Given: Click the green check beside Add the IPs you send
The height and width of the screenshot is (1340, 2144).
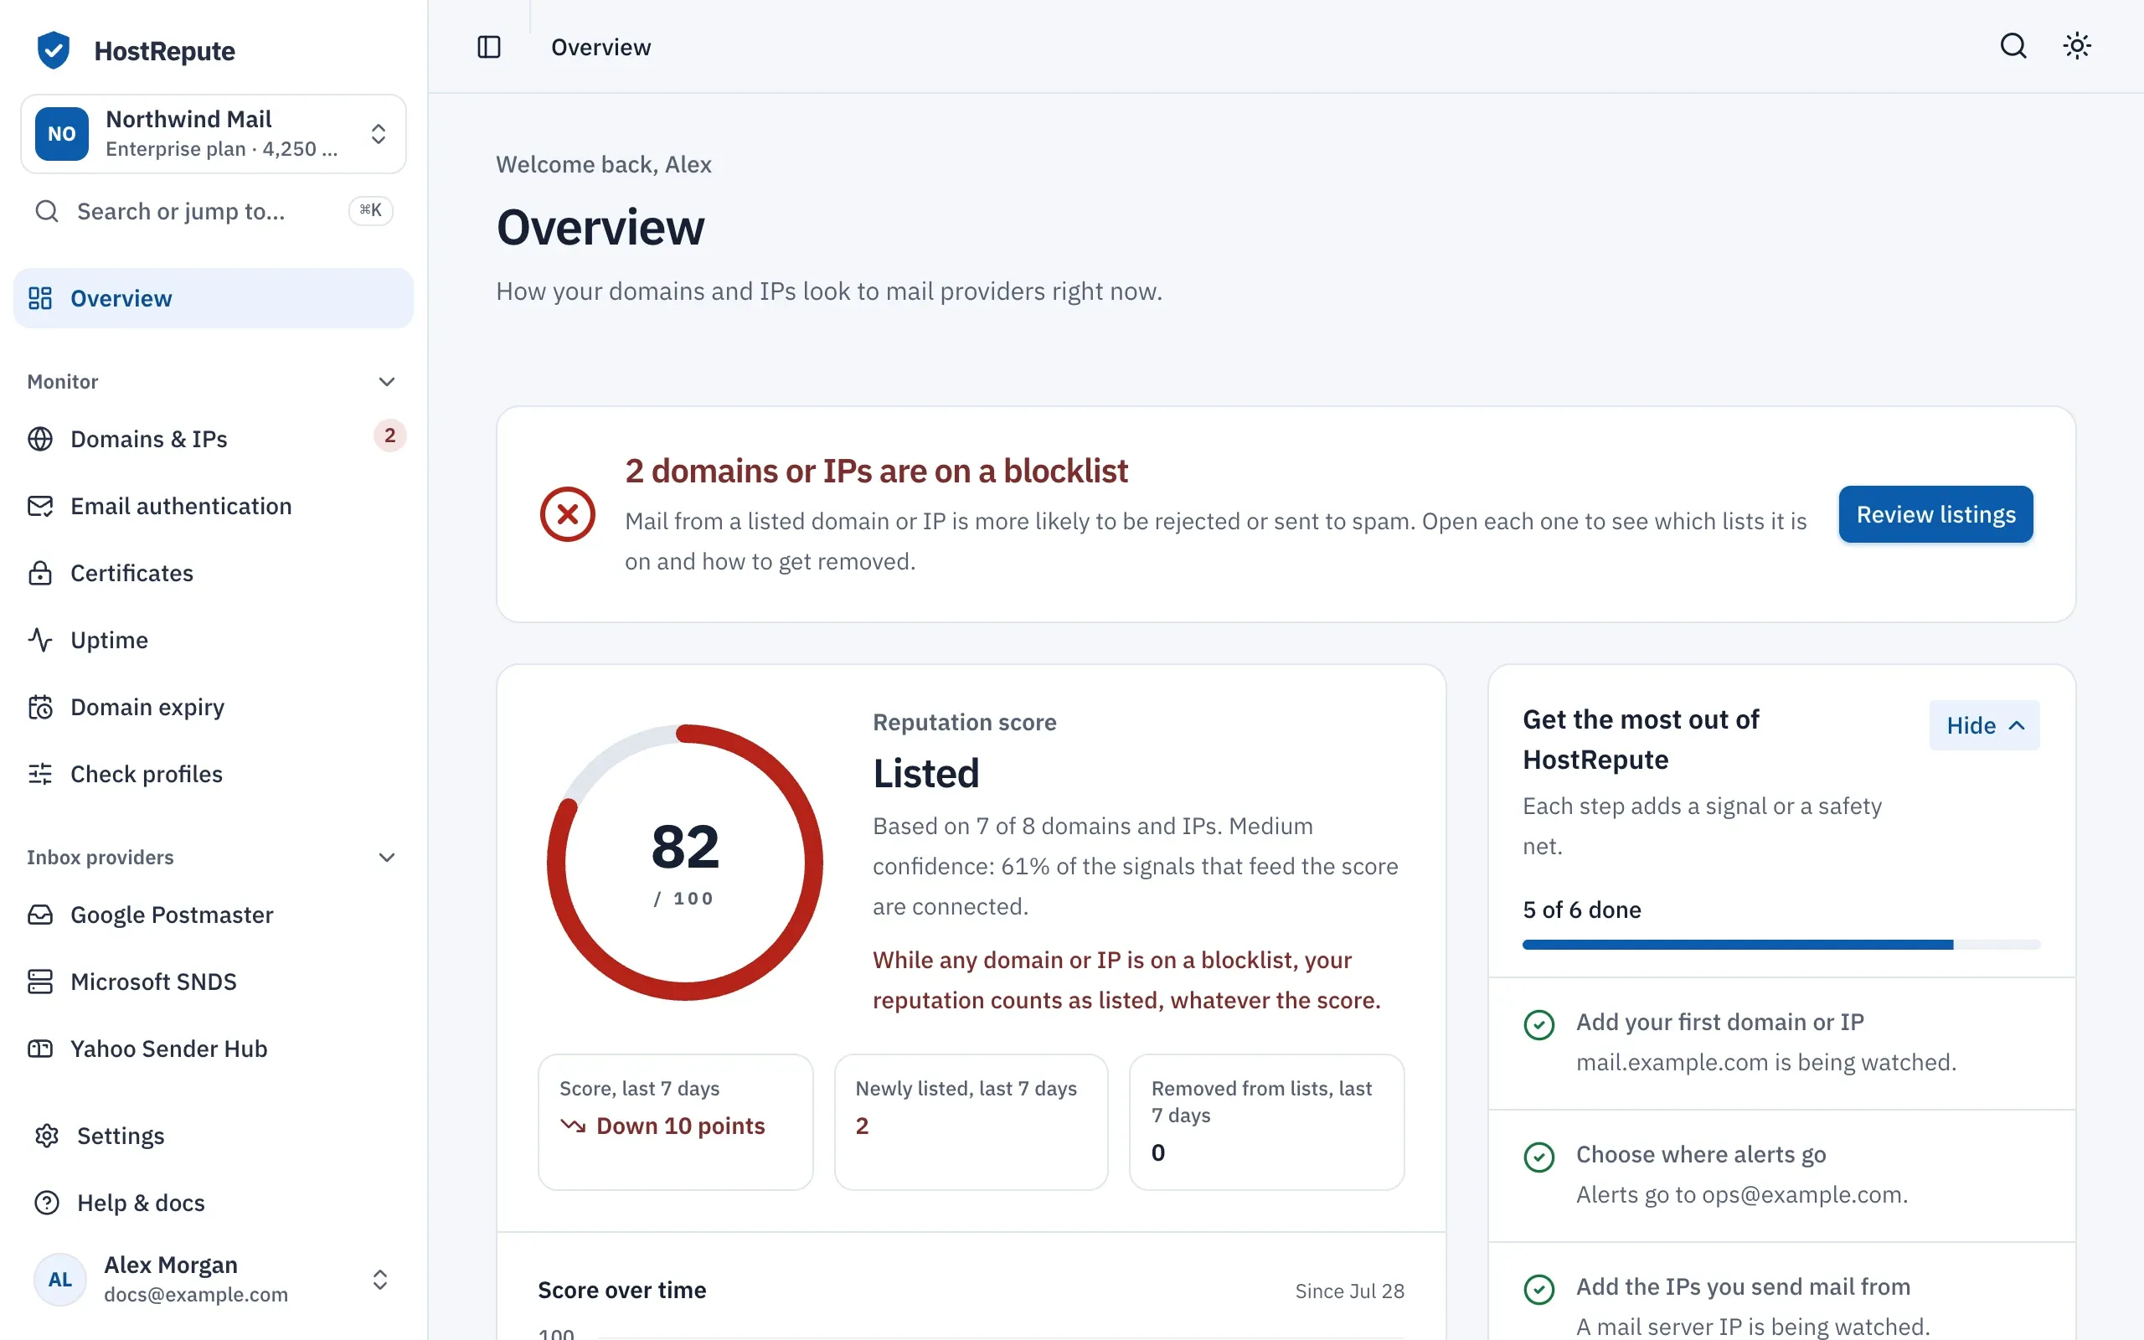Looking at the screenshot, I should point(1538,1290).
